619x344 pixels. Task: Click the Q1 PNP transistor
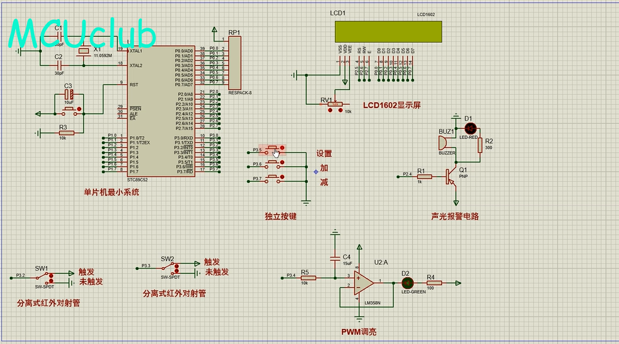click(x=453, y=175)
